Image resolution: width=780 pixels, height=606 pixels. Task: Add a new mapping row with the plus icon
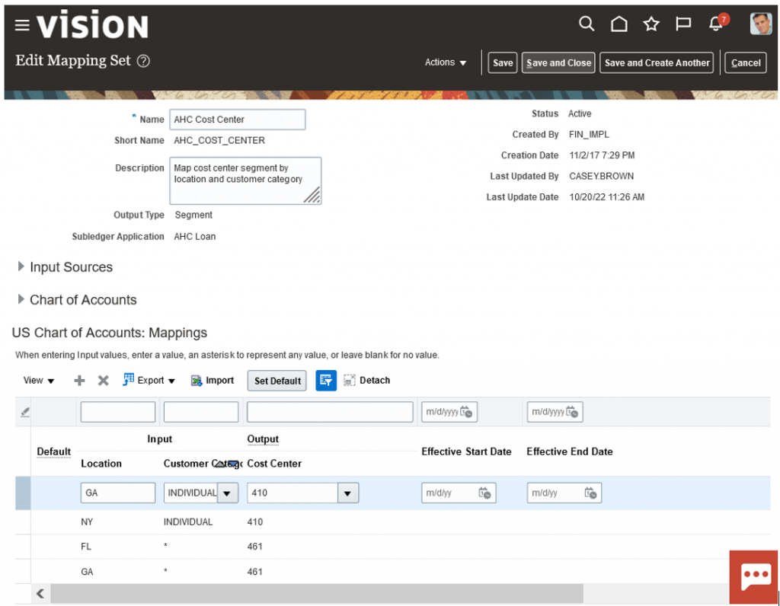coord(78,380)
